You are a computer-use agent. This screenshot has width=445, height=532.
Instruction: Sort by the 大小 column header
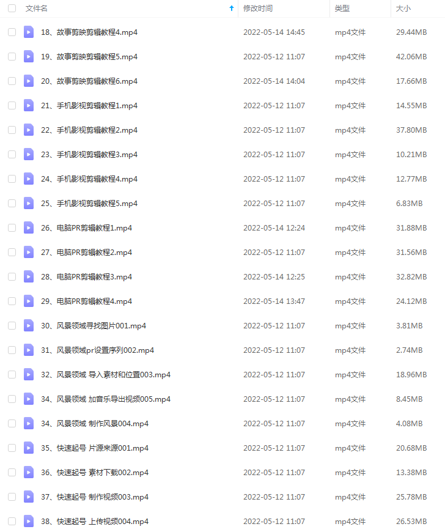[x=403, y=8]
